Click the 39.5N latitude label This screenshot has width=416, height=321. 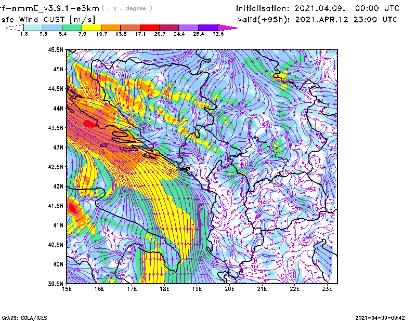point(56,284)
